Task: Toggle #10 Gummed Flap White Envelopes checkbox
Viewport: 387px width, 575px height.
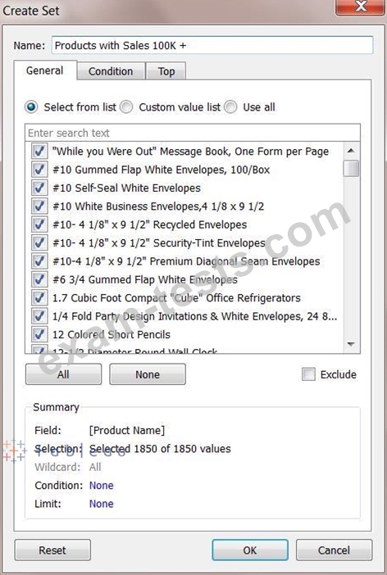Action: pyautogui.click(x=39, y=170)
